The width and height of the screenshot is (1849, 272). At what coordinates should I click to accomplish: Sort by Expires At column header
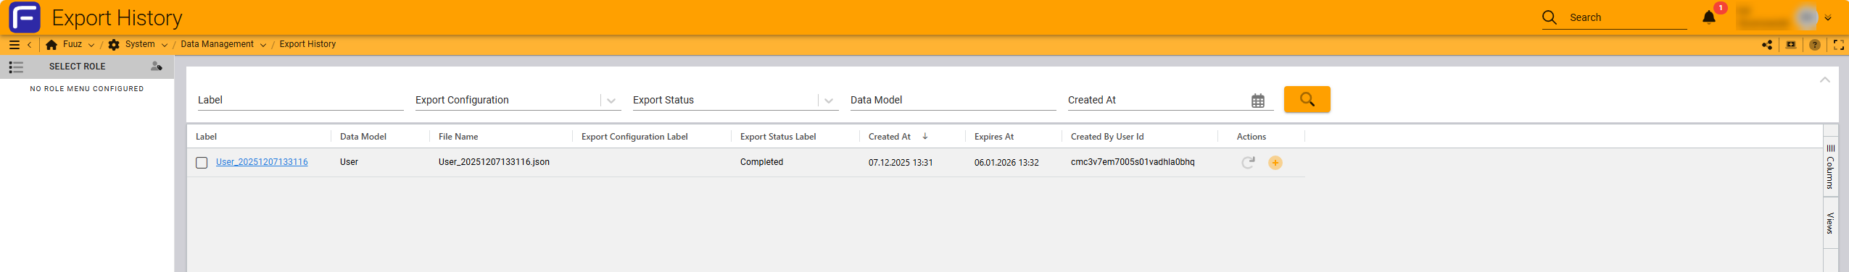(x=994, y=137)
